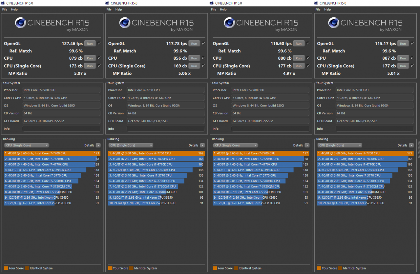Select the i7-7700 ranking row scoring 173
The height and width of the screenshot is (274, 420).
[x=52, y=153]
